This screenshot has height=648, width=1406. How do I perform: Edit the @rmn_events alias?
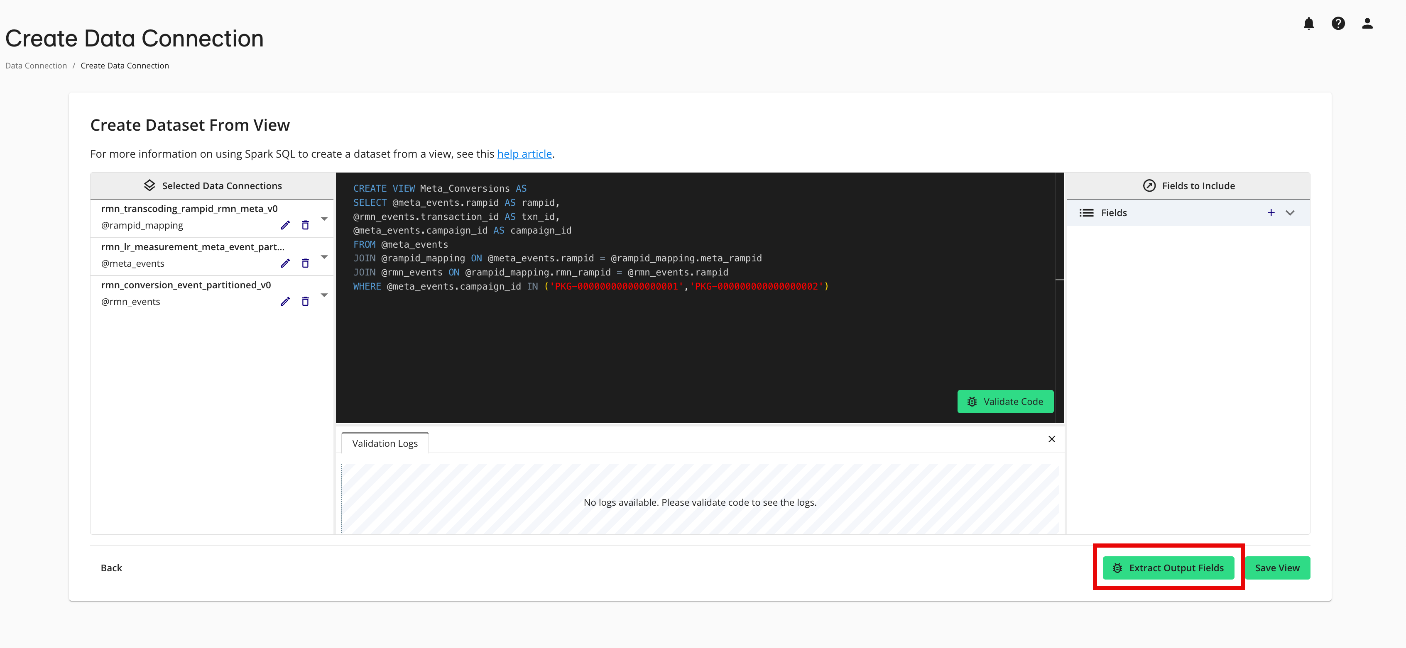(x=285, y=301)
